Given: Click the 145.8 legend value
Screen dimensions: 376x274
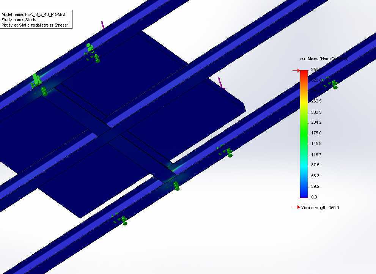Looking at the screenshot, I should click(316, 143).
